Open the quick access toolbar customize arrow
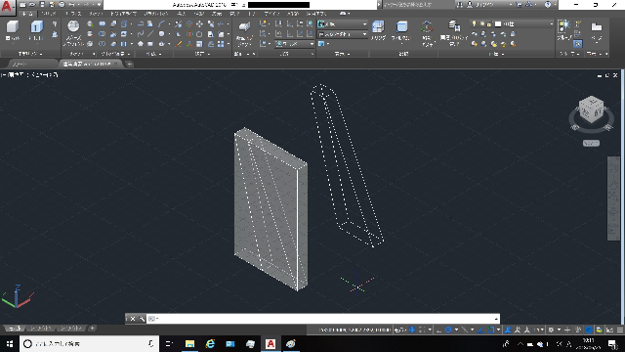The height and width of the screenshot is (352, 625). pos(99,4)
